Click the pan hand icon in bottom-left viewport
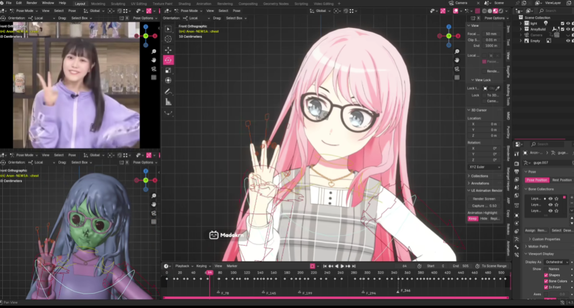 [154, 205]
